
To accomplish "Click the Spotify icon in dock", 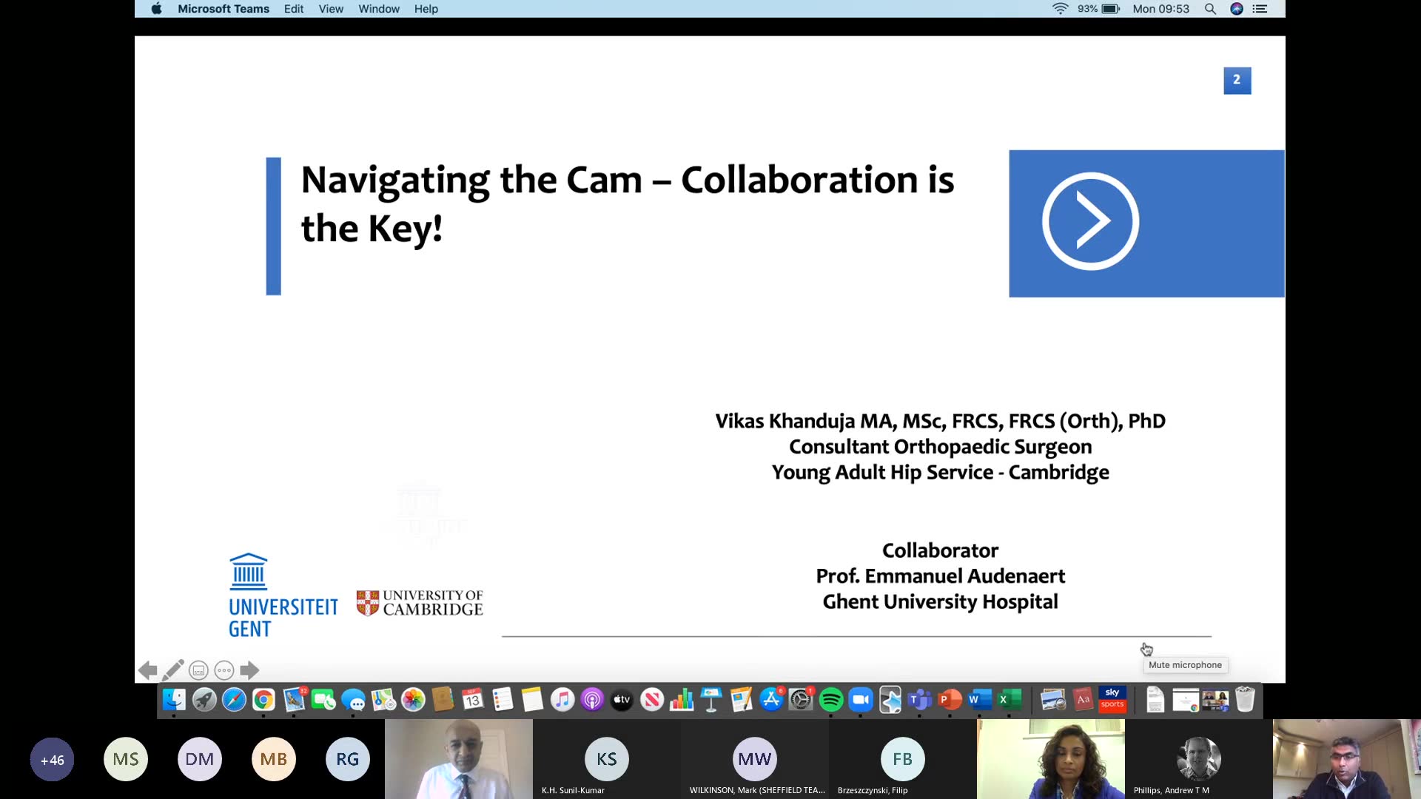I will [x=831, y=699].
